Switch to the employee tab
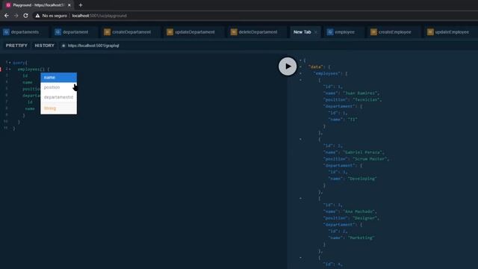 pyautogui.click(x=345, y=32)
